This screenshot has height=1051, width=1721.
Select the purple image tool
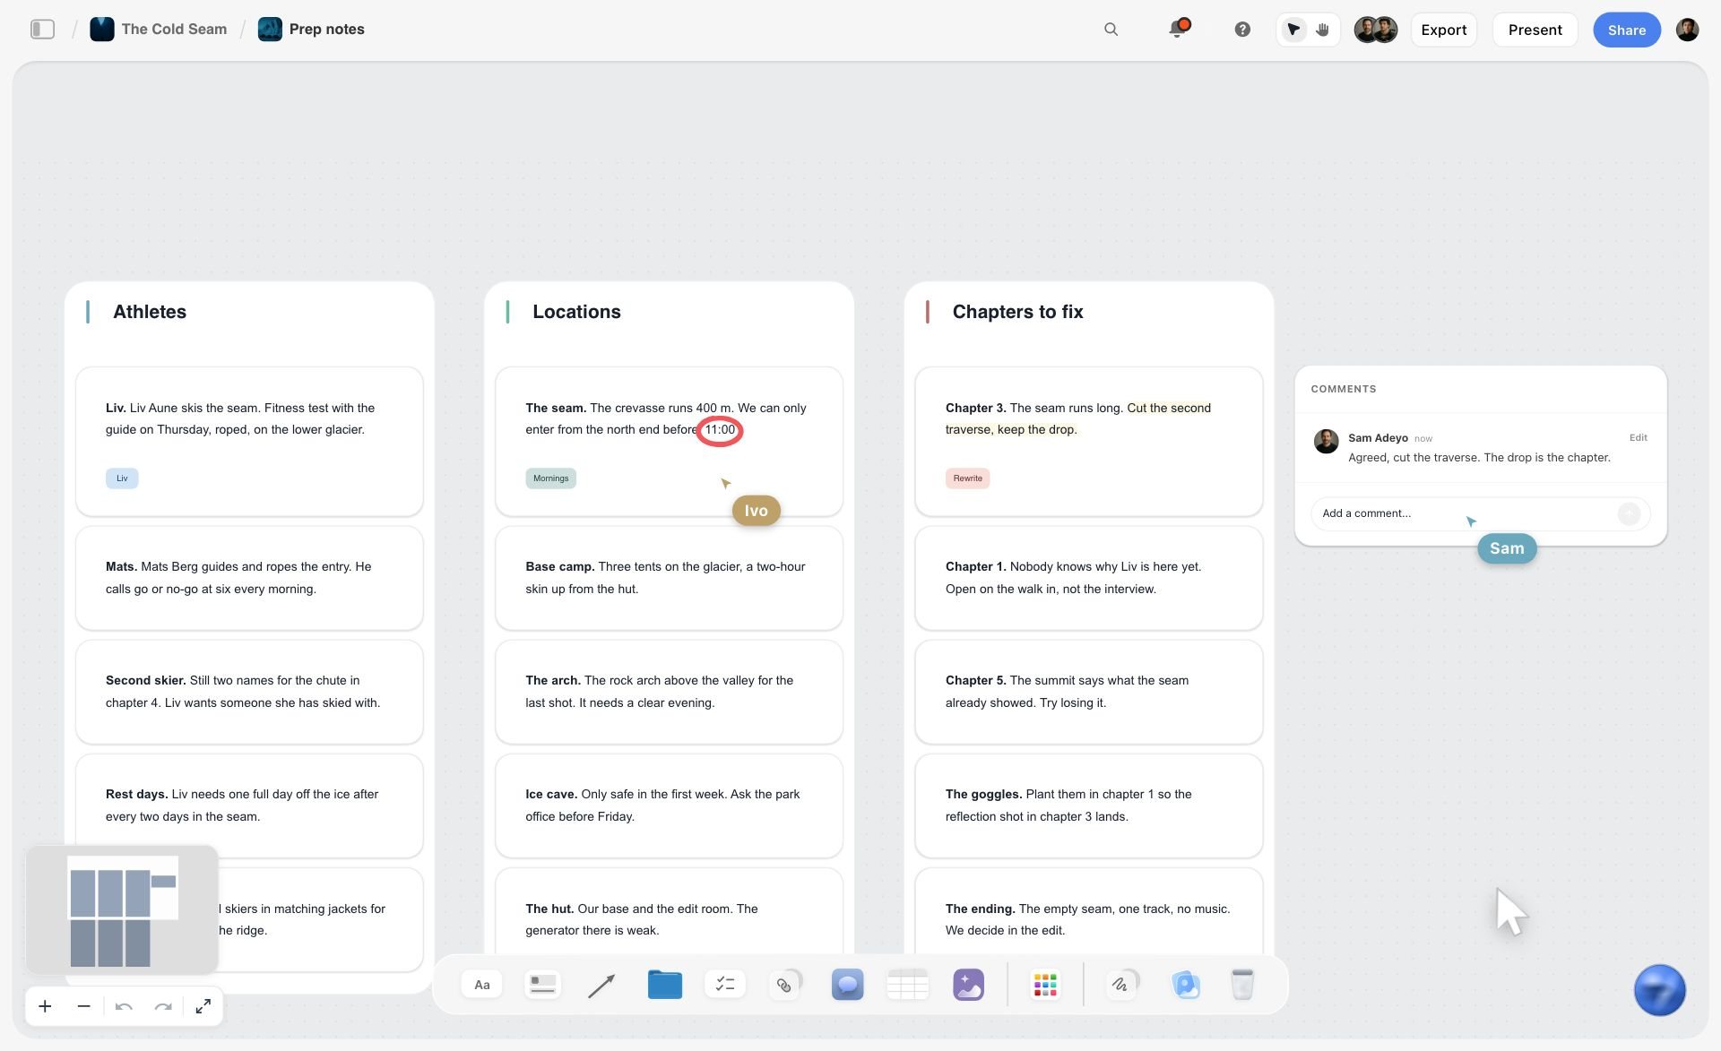(x=968, y=985)
